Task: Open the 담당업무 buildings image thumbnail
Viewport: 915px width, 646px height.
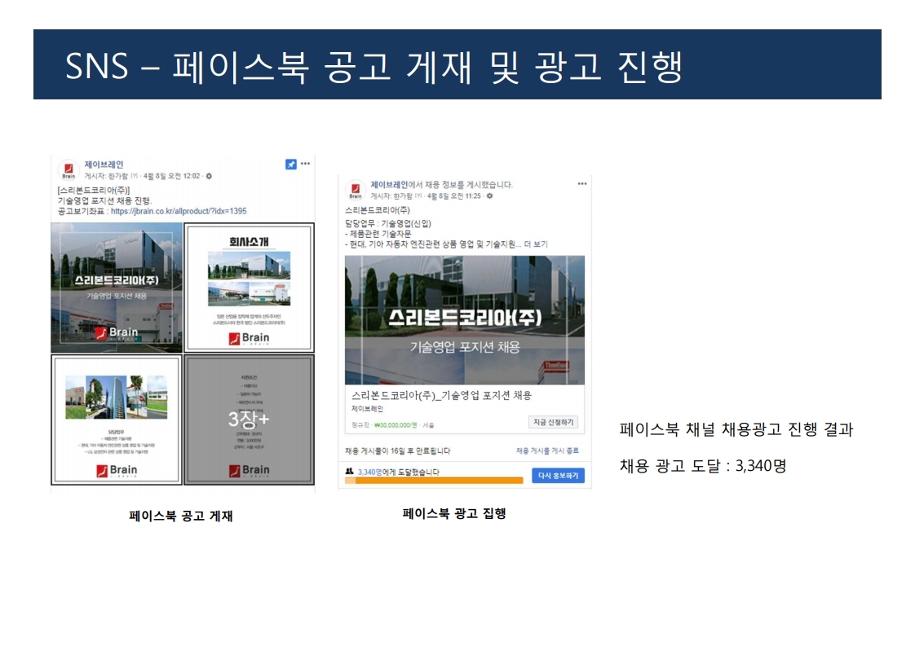Action: 117,420
